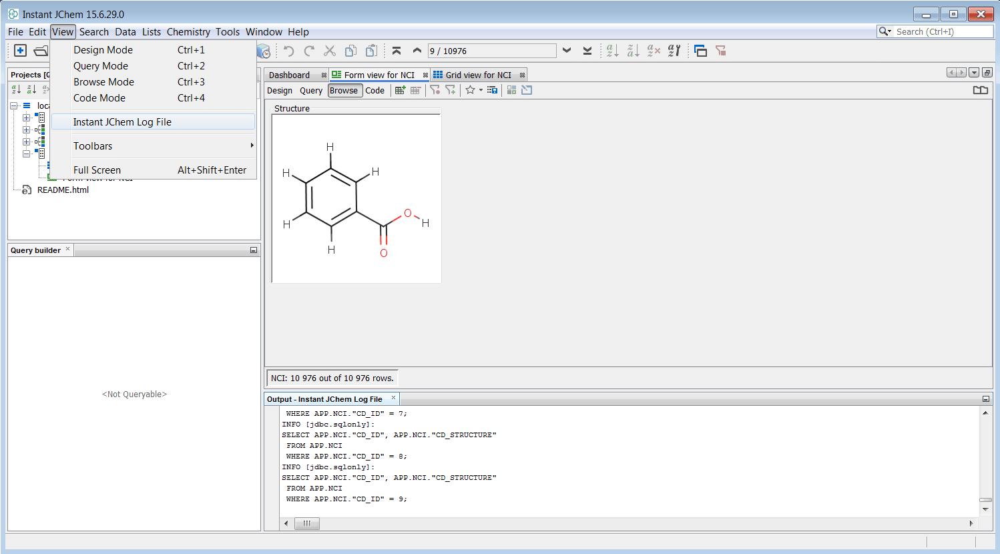
Task: Expand the Toolbars submenu
Action: (x=93, y=146)
